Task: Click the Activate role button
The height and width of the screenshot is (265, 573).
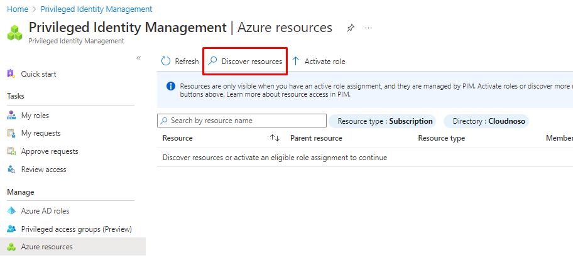Action: [x=319, y=62]
